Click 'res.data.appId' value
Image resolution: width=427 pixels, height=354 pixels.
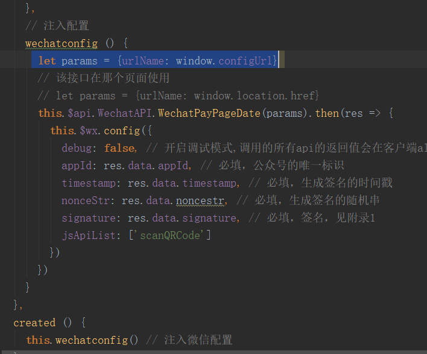click(x=146, y=166)
